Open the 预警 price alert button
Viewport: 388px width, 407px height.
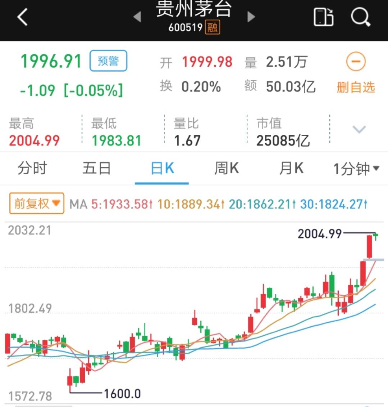coord(108,61)
